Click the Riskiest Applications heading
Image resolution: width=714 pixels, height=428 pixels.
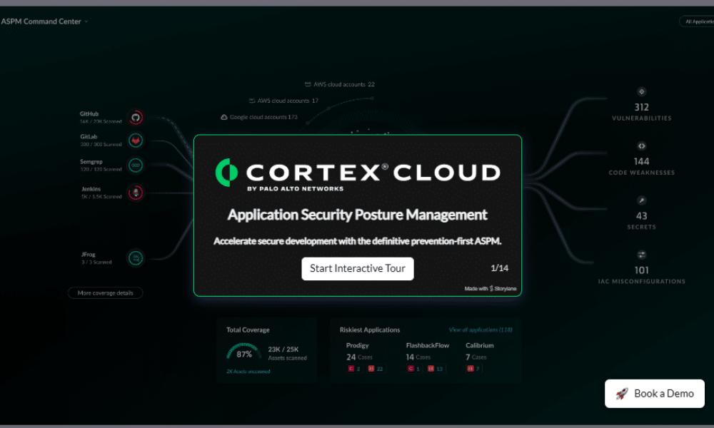(x=370, y=330)
